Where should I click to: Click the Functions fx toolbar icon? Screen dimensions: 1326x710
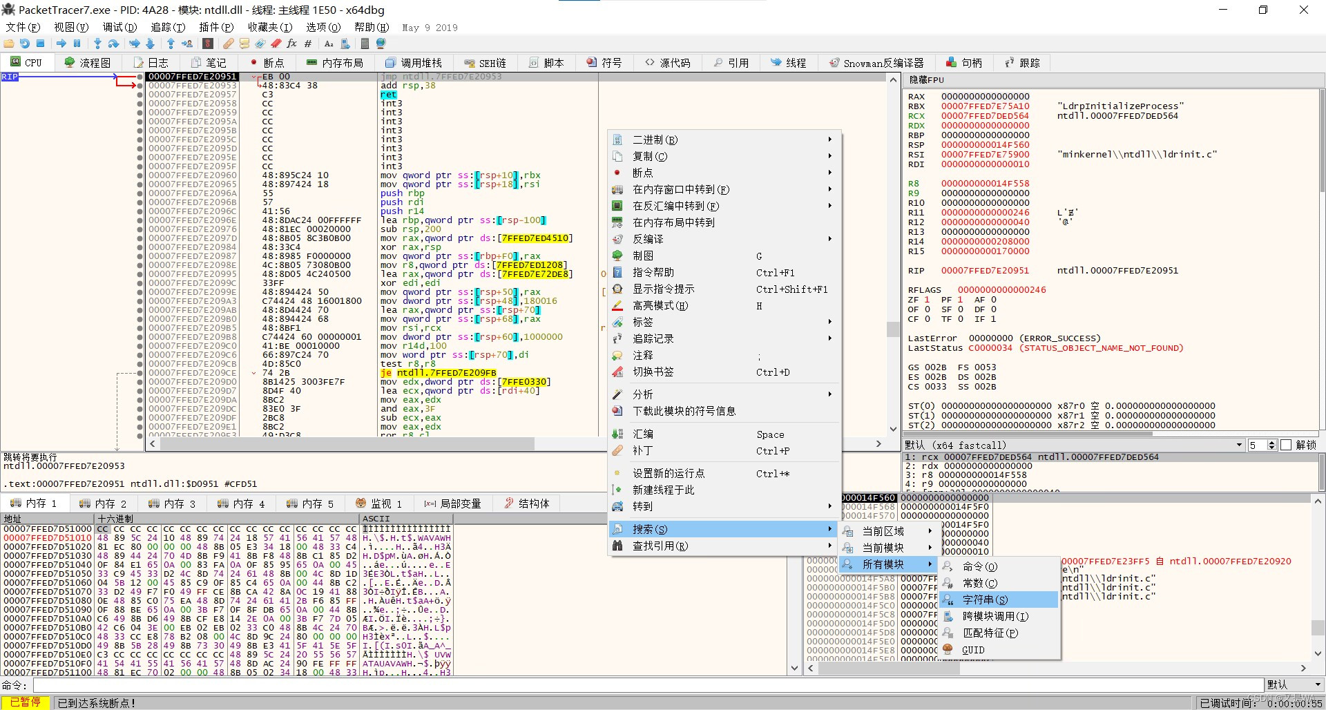[291, 44]
